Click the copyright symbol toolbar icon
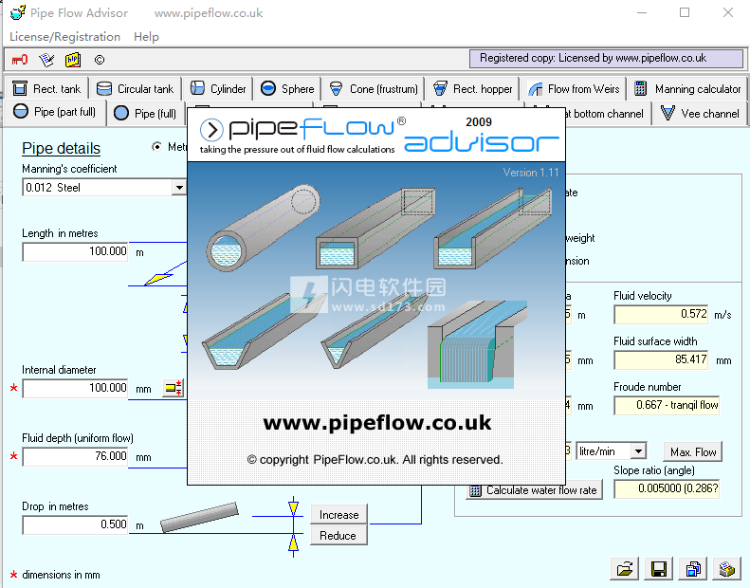Image resolution: width=750 pixels, height=588 pixels. tap(100, 60)
